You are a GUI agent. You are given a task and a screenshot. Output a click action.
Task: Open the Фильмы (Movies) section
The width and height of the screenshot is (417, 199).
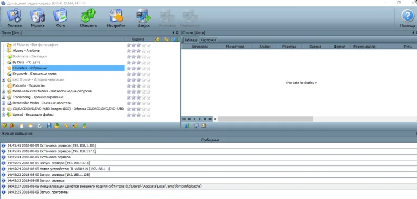tap(14, 18)
